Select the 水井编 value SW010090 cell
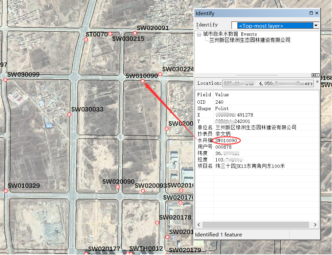This screenshot has width=332, height=255. 226,141
